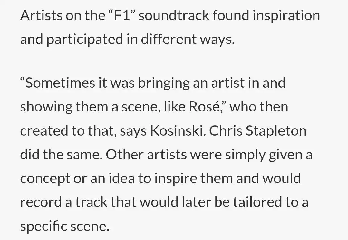Viewport: 348px width, 240px height.
Task: Click the words "Other artists"
Action: click(x=146, y=155)
